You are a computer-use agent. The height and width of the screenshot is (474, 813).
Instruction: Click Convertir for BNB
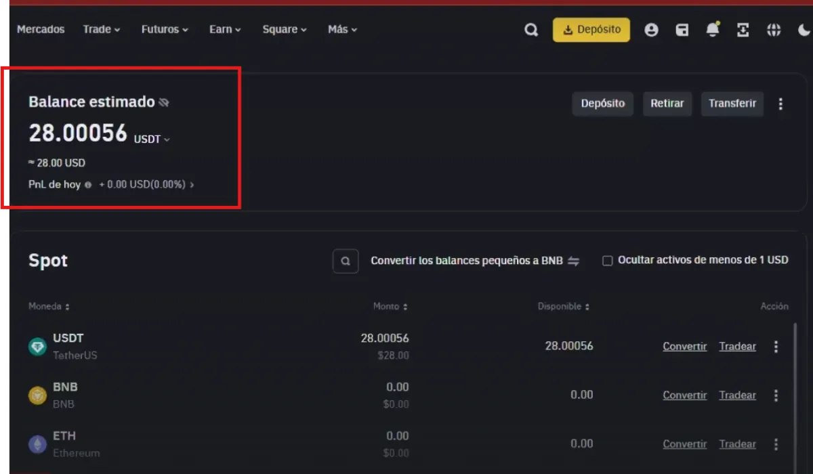(x=685, y=395)
